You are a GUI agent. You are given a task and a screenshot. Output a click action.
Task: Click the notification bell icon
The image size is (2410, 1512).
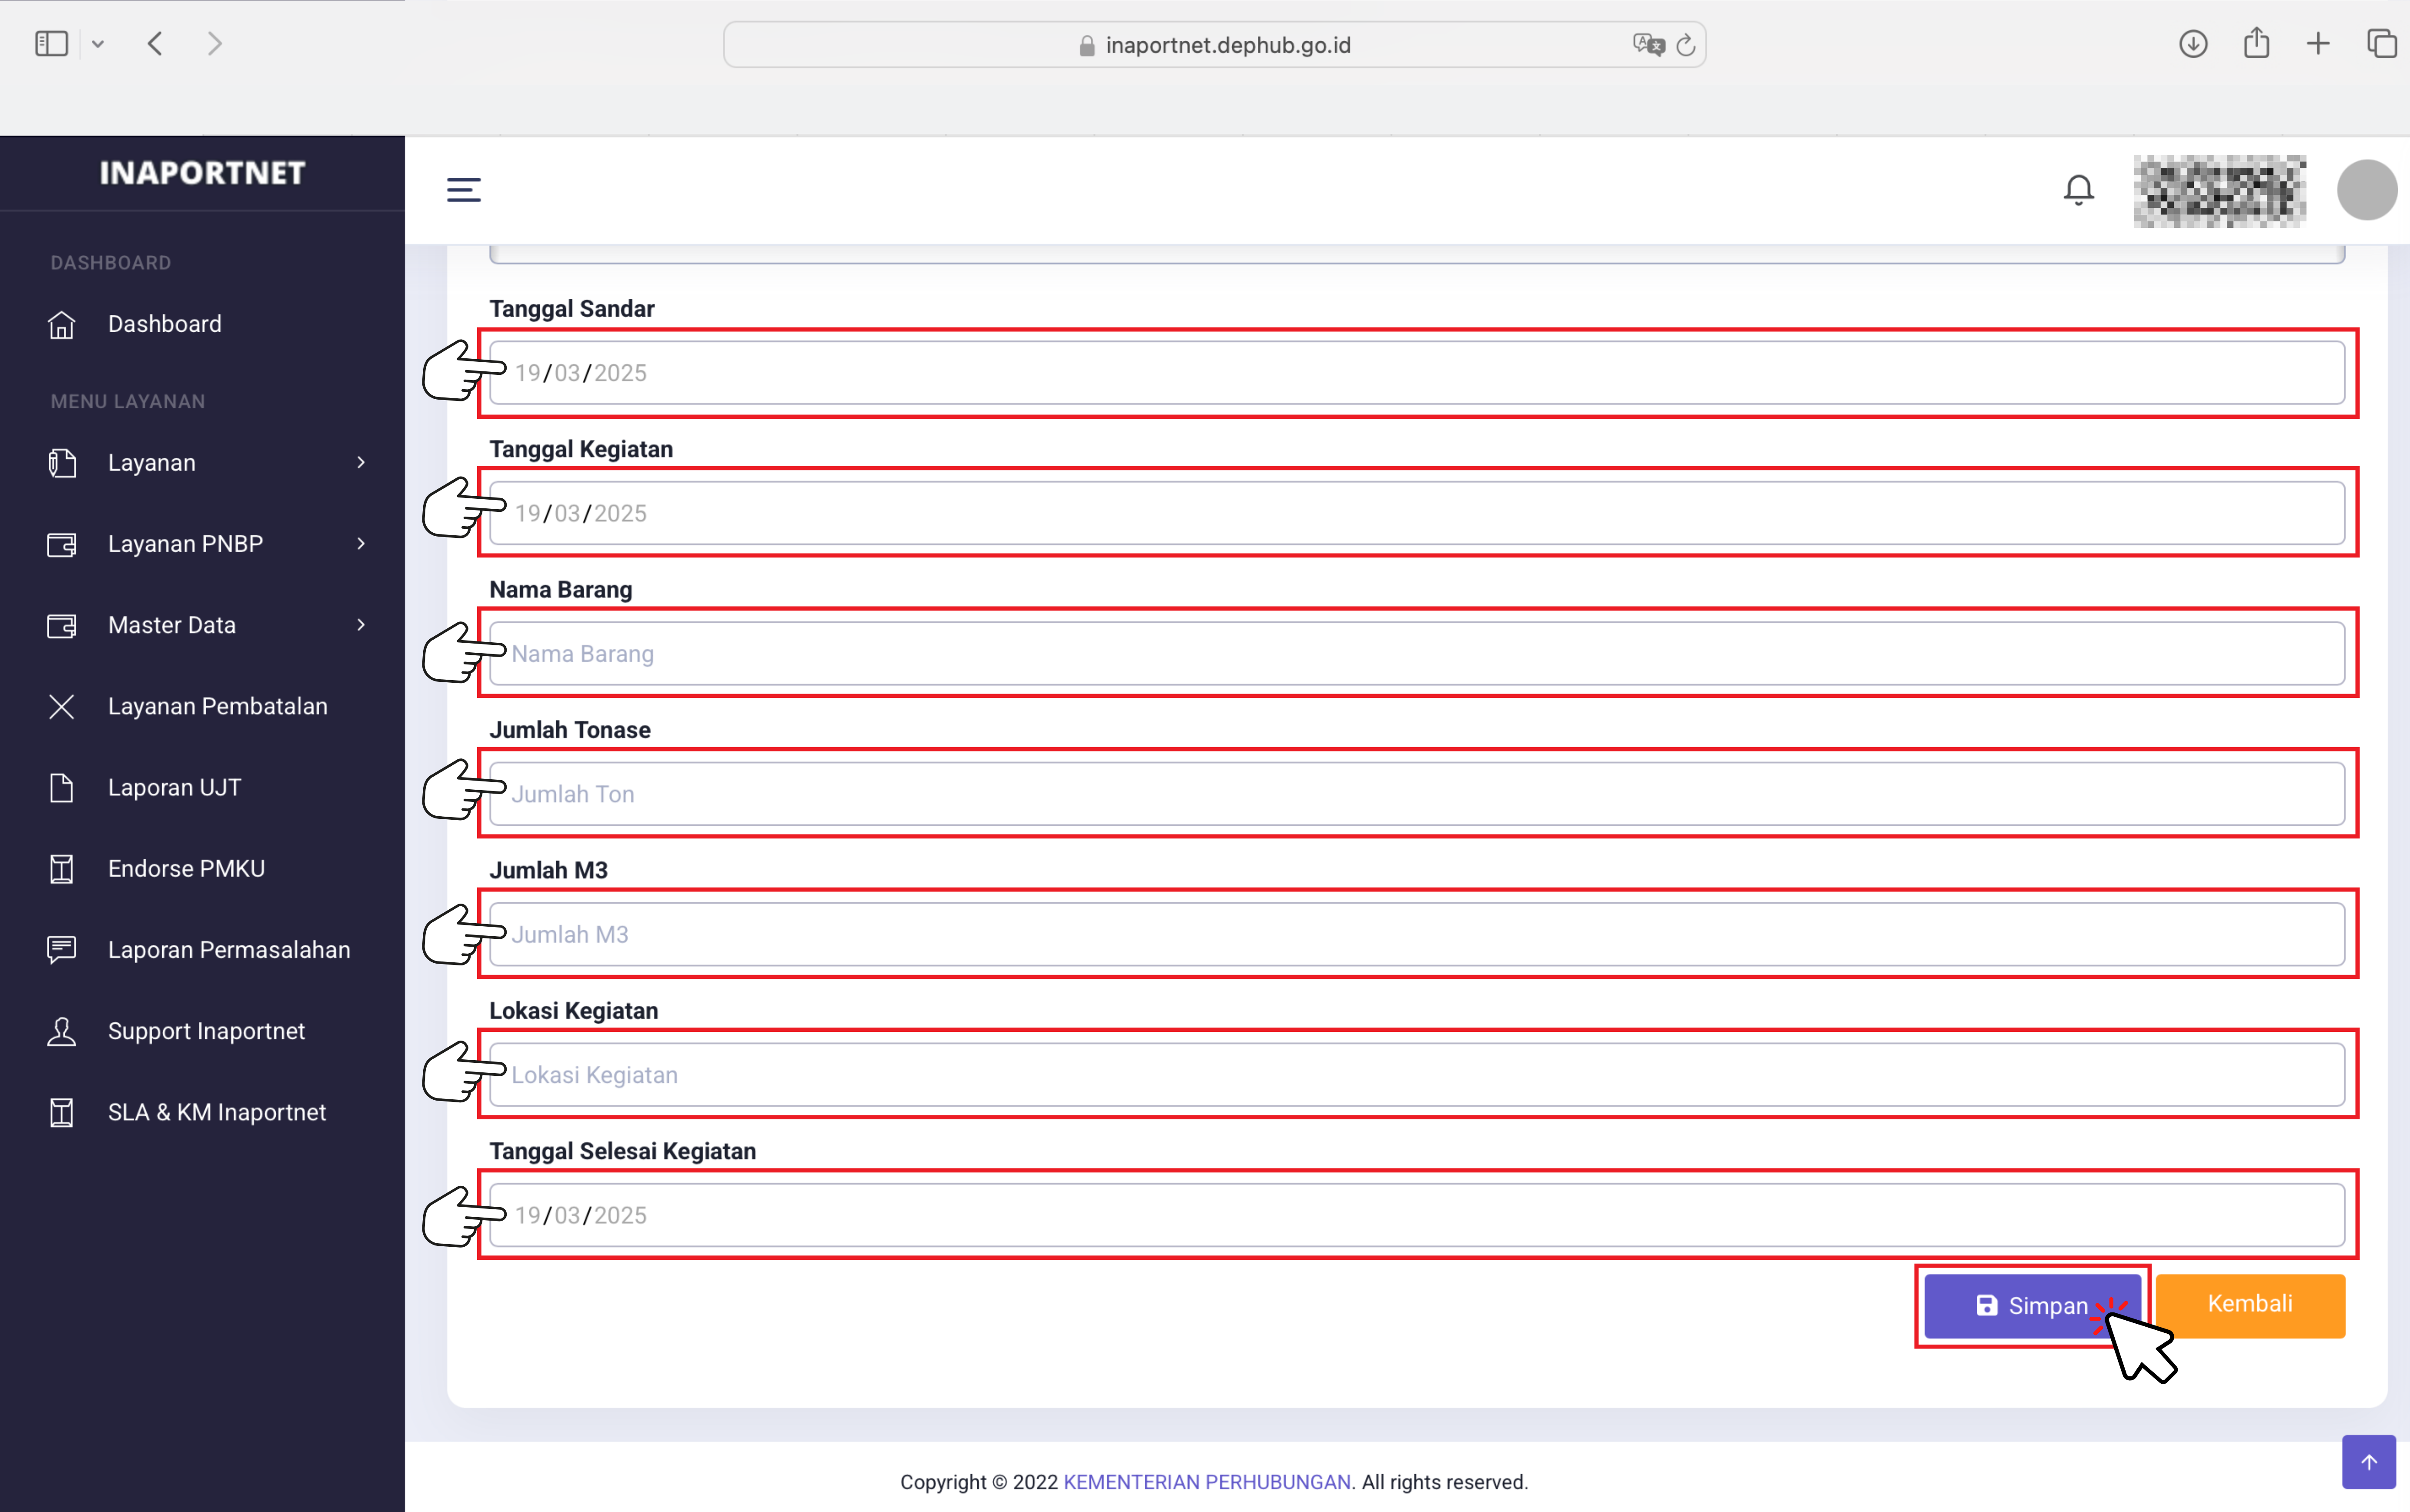coord(2078,189)
